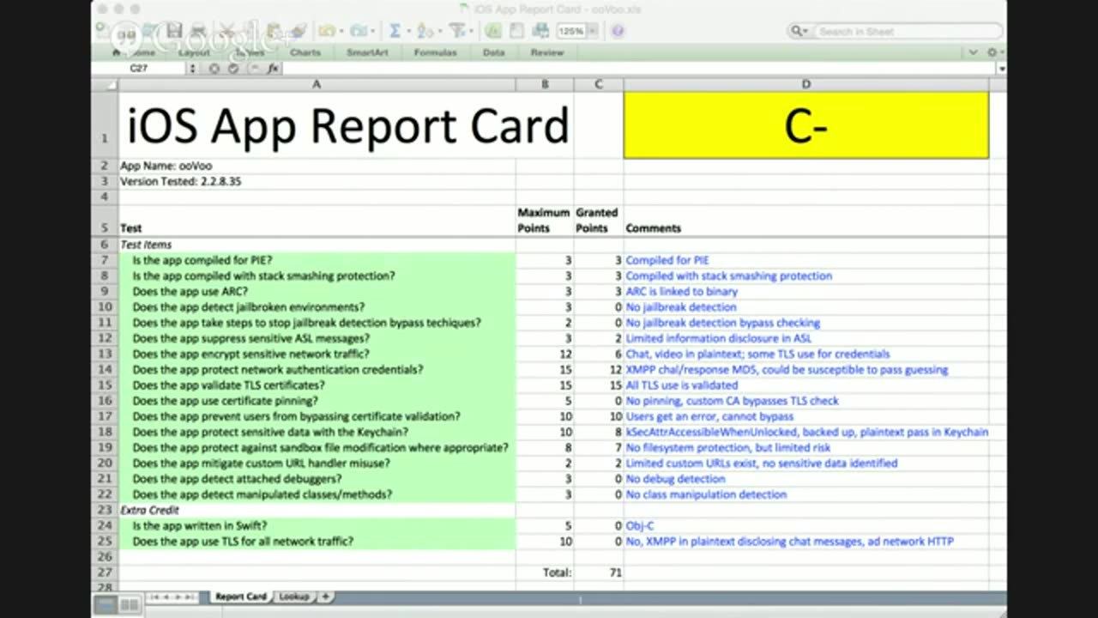Open the Filter dropdown arrow
Image resolution: width=1098 pixels, height=618 pixels.
pos(471,31)
